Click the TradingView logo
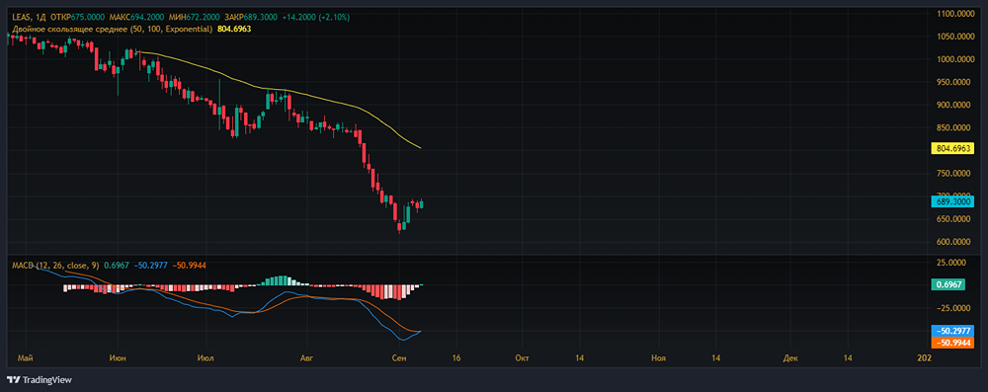 tap(40, 380)
